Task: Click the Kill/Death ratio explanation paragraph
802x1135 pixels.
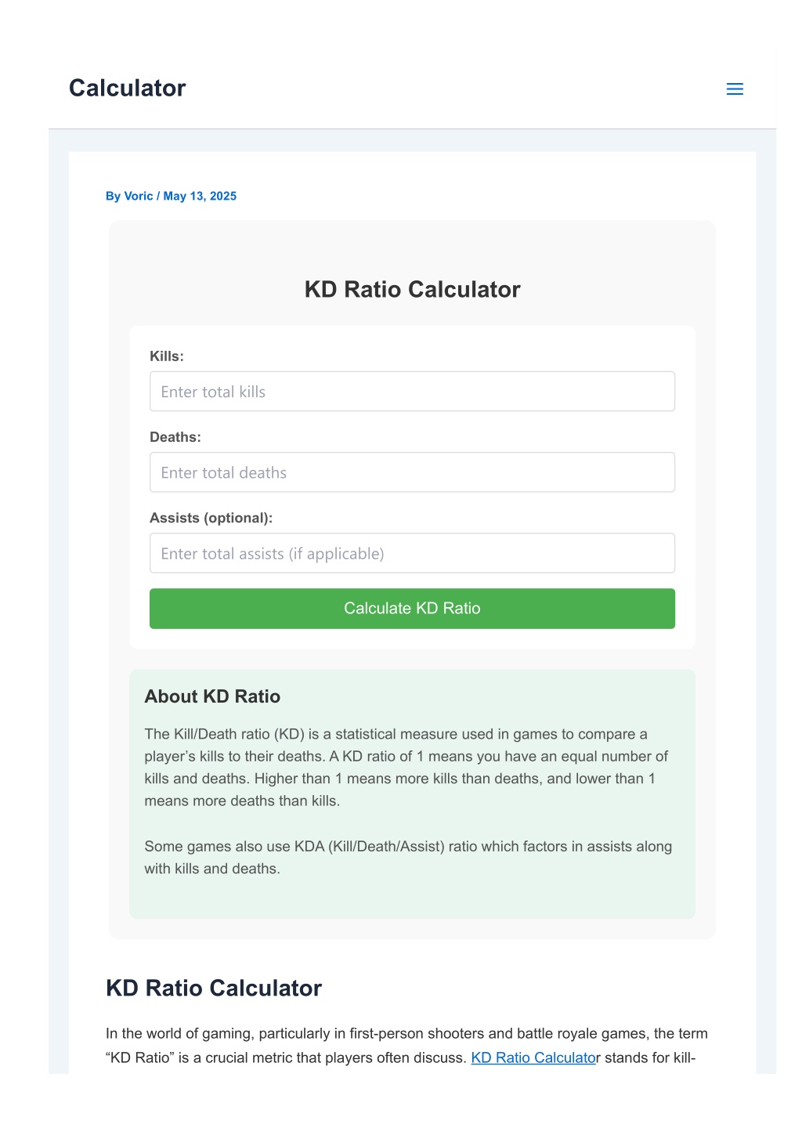Action: pyautogui.click(x=407, y=768)
